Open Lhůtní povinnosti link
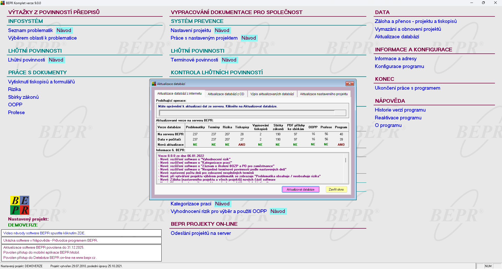 (x=26, y=60)
